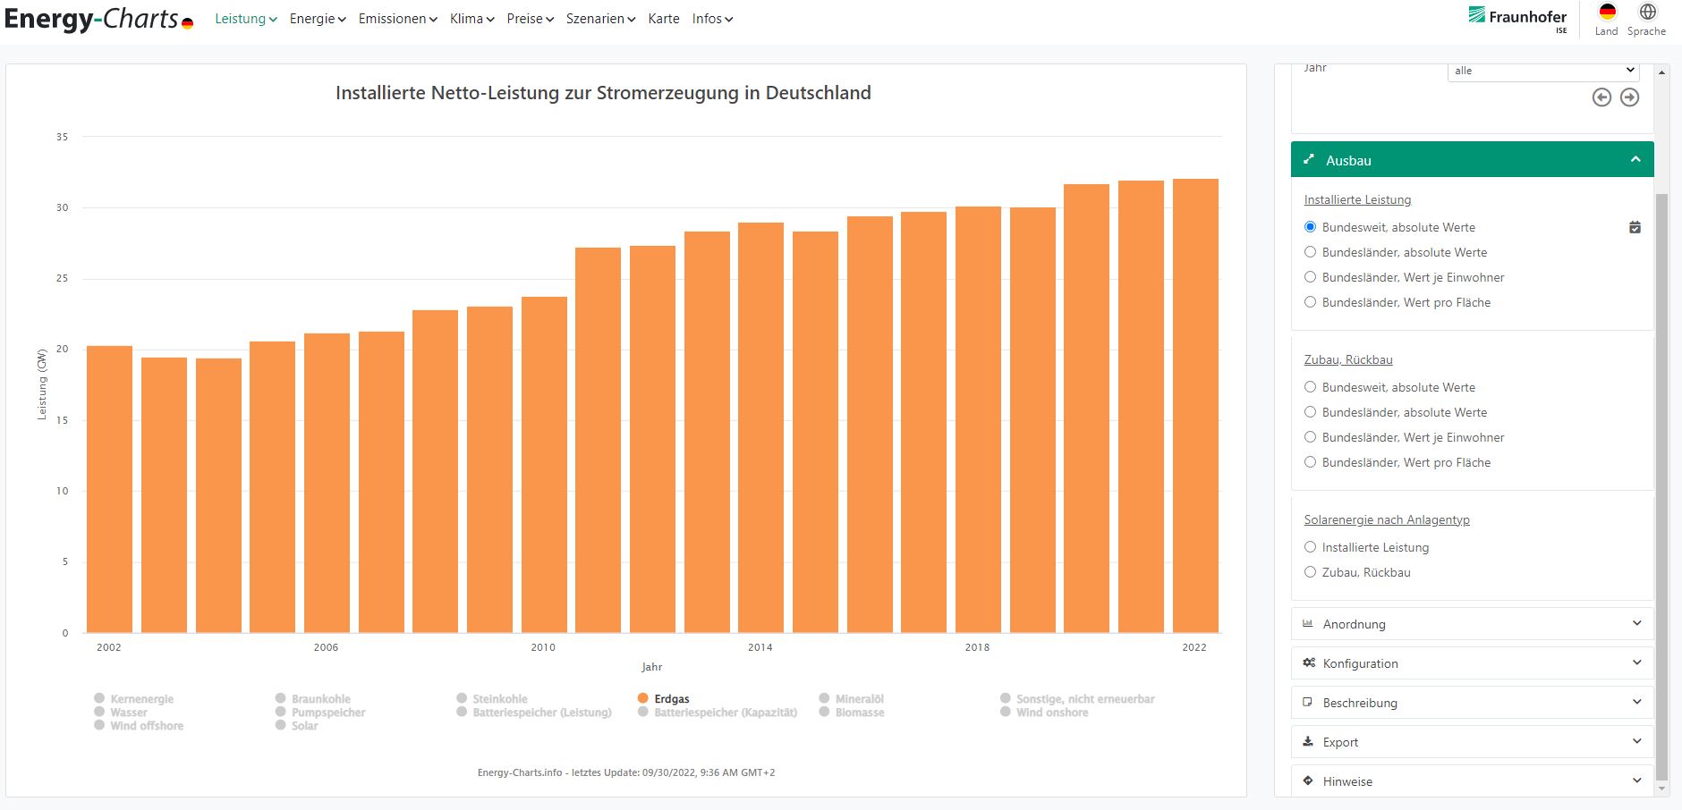
Task: Toggle Batteriespeicher (Kapazität) legend entry
Action: click(718, 712)
